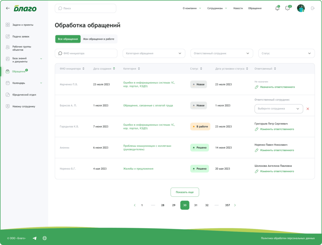Open the Категория обращения filter dropdown

coord(154,53)
